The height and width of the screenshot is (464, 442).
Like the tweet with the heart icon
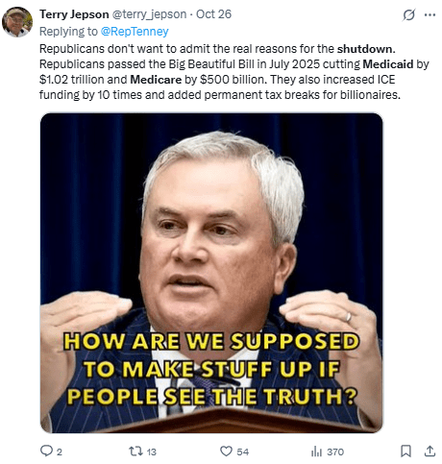(x=226, y=452)
